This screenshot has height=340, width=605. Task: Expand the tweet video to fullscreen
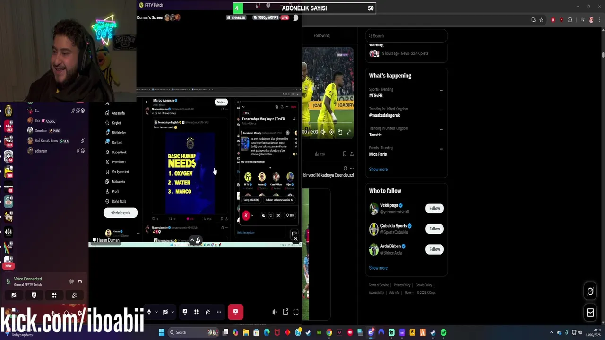coord(348,132)
